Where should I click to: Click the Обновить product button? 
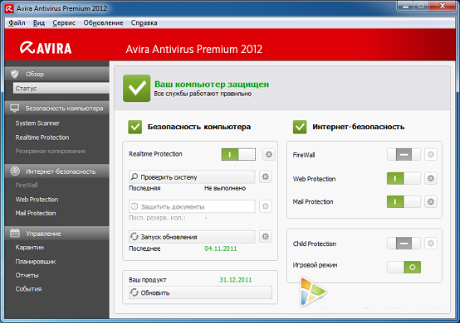[200, 292]
